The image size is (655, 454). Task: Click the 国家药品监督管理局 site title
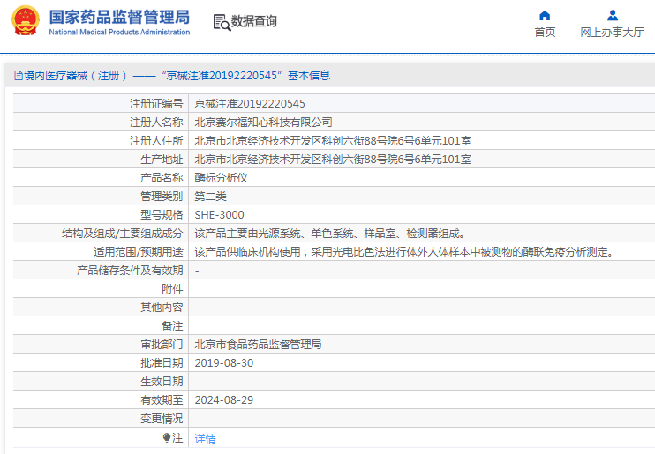[x=119, y=17]
